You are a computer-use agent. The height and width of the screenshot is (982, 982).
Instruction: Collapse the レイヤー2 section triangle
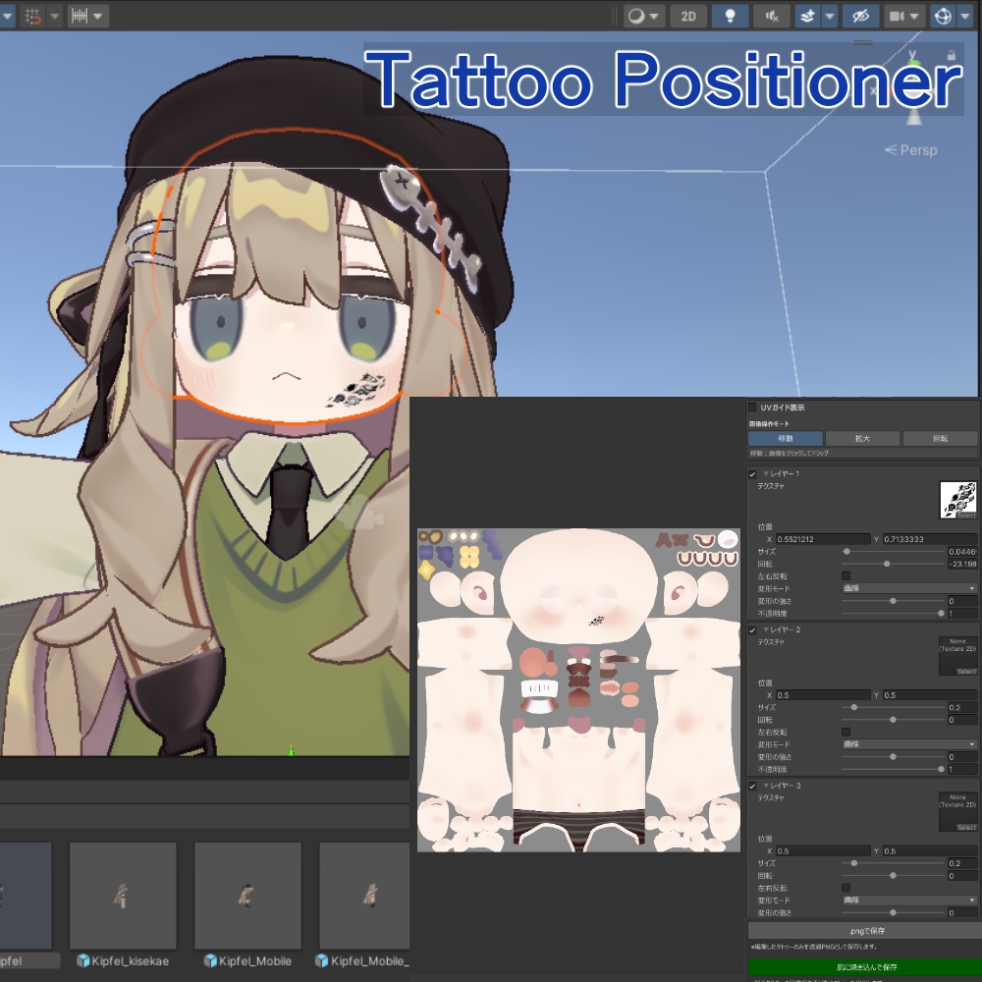coord(764,629)
